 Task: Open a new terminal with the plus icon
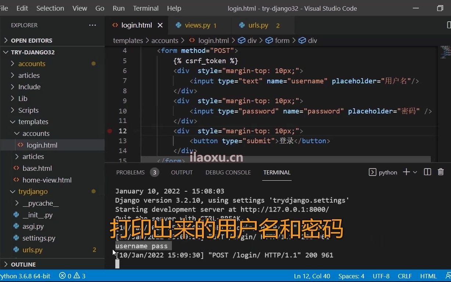pos(405,172)
